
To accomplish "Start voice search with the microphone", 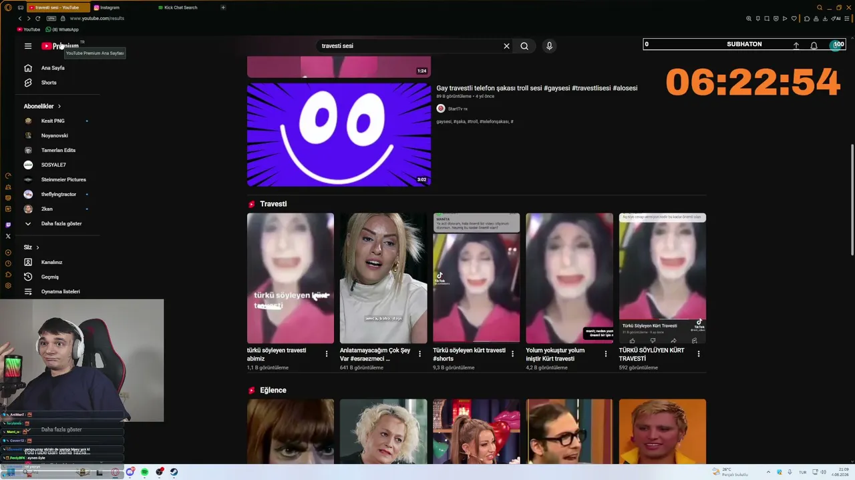I will pyautogui.click(x=549, y=46).
